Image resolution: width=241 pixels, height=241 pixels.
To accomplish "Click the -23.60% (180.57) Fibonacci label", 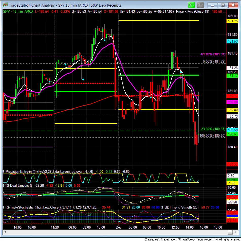I will pyautogui.click(x=213, y=129).
